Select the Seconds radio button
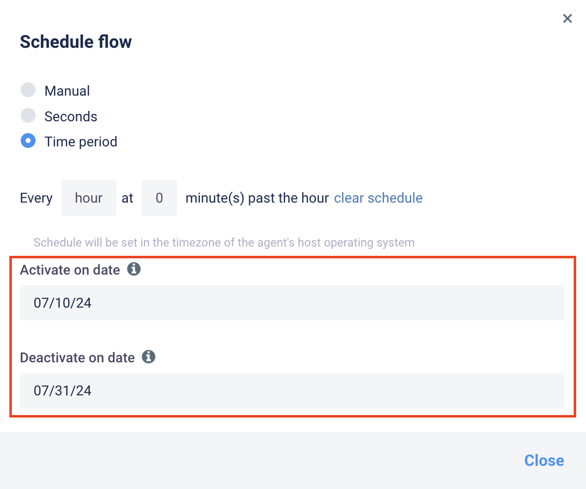This screenshot has width=586, height=489. (x=28, y=116)
